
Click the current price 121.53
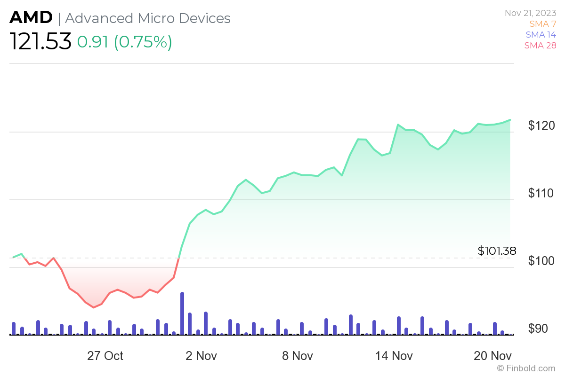tap(40, 42)
